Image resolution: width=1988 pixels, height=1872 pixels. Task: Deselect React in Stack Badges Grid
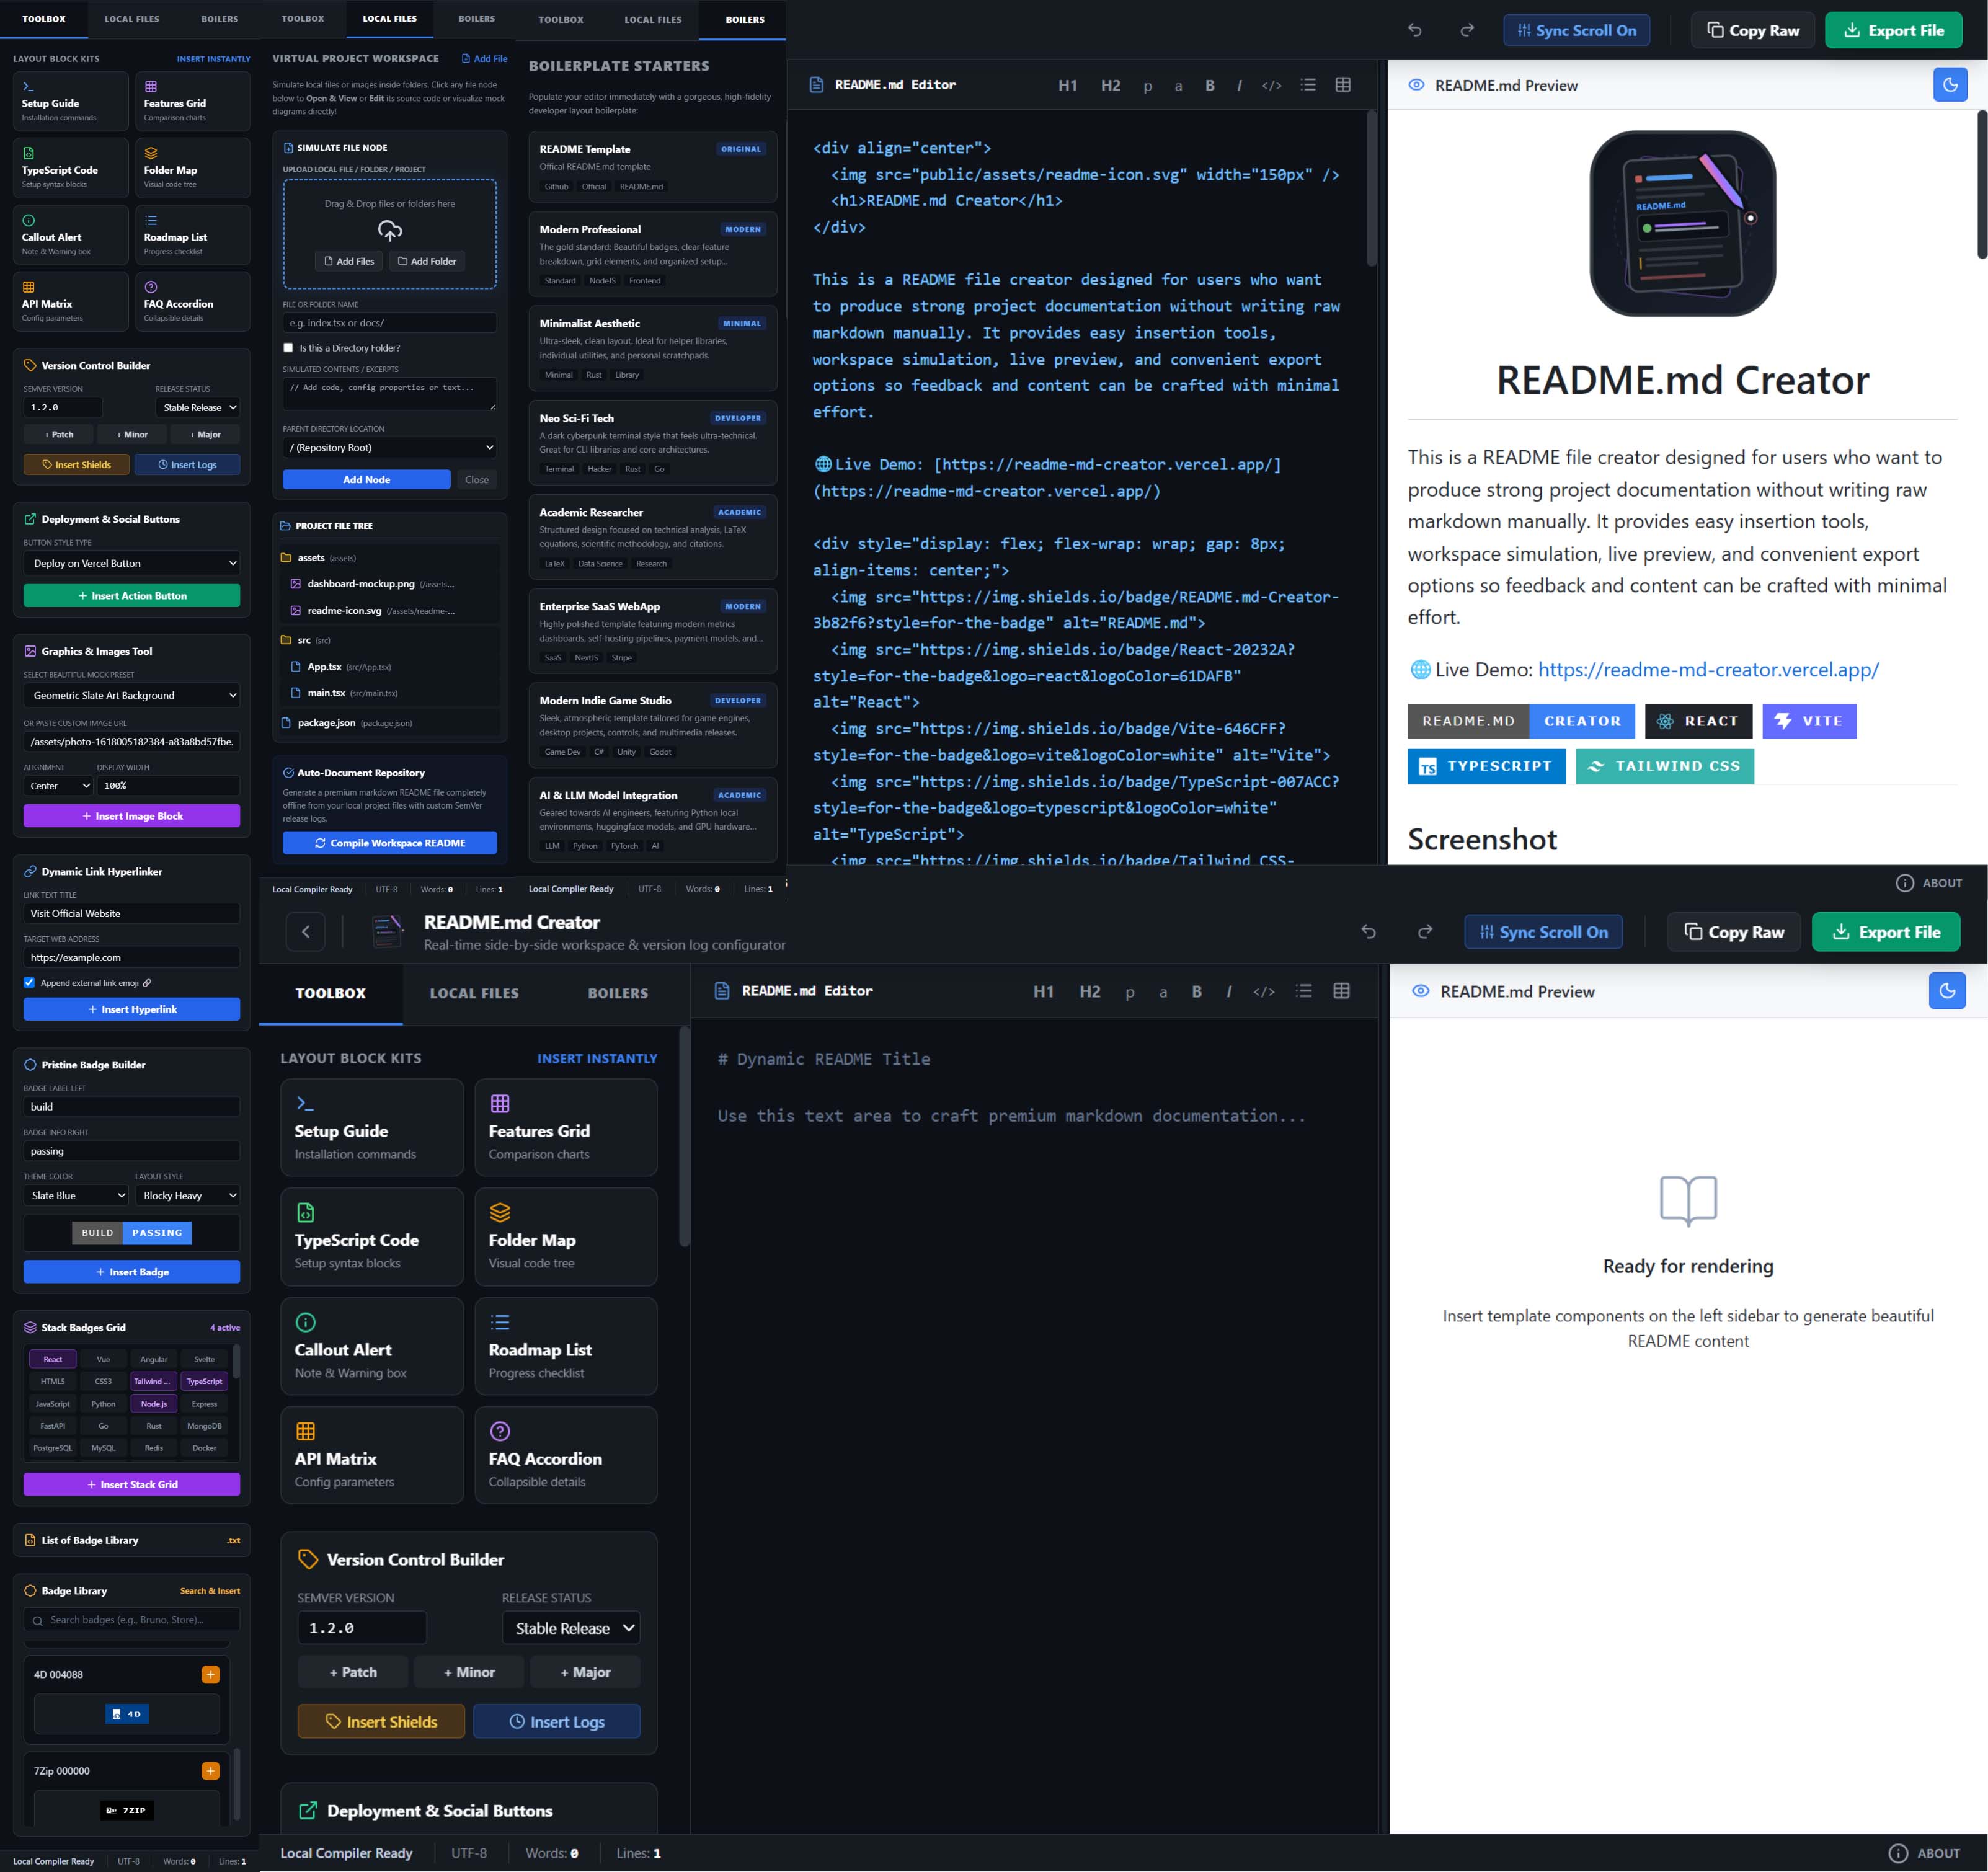pos(53,1359)
